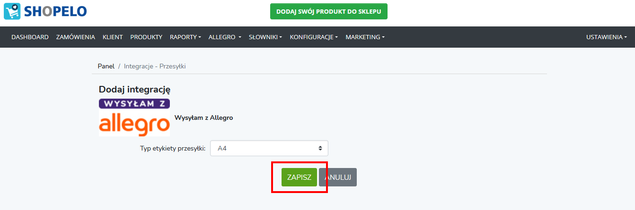Open the Typ etykiety przesyłki dropdown

pyautogui.click(x=269, y=148)
